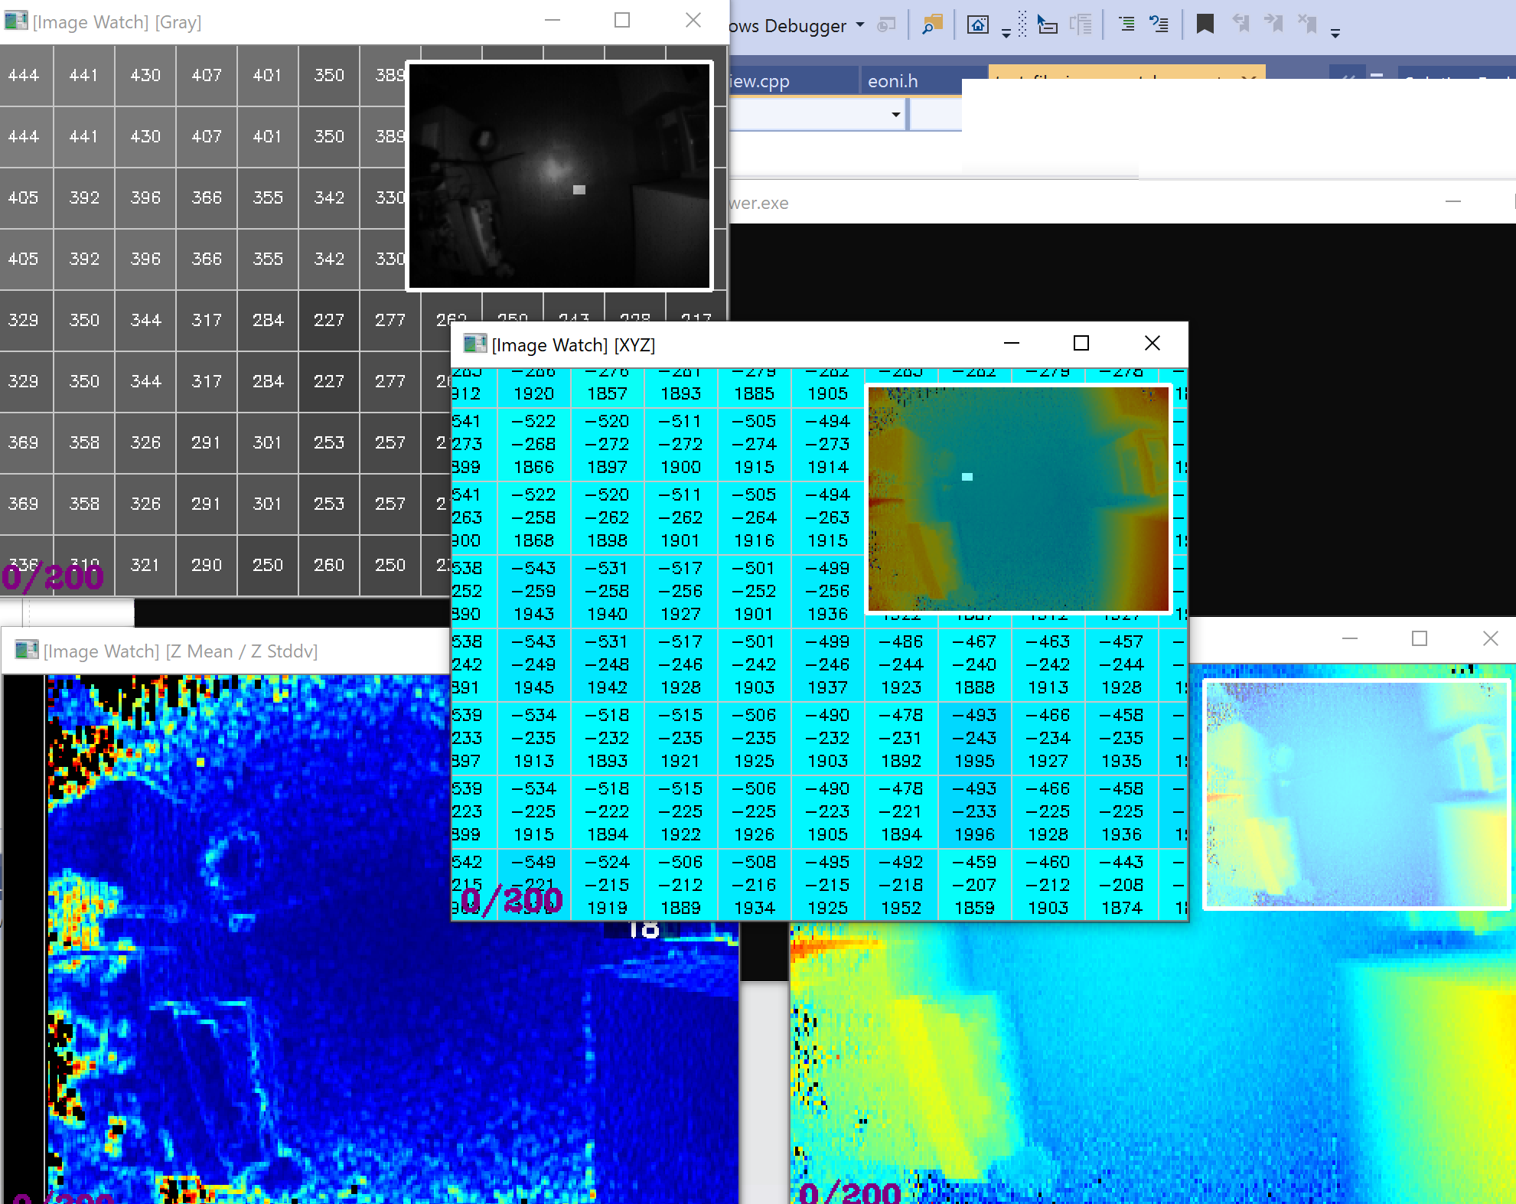Jump to the next bookmark
This screenshot has height=1204, width=1516.
(1273, 24)
